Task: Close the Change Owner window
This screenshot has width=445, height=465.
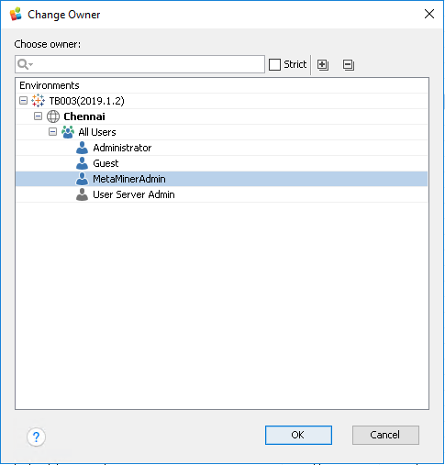Action: pyautogui.click(x=429, y=14)
